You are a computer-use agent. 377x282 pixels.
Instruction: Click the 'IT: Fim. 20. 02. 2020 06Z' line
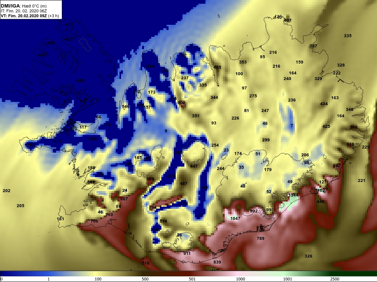(24, 11)
